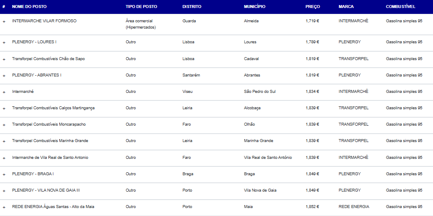The width and height of the screenshot is (433, 216).
Task: Expand the Intermarché São Pedro do Sul row
Action: click(4, 92)
